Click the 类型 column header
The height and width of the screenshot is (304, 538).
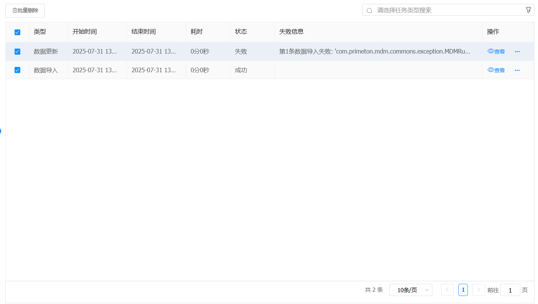pyautogui.click(x=40, y=32)
